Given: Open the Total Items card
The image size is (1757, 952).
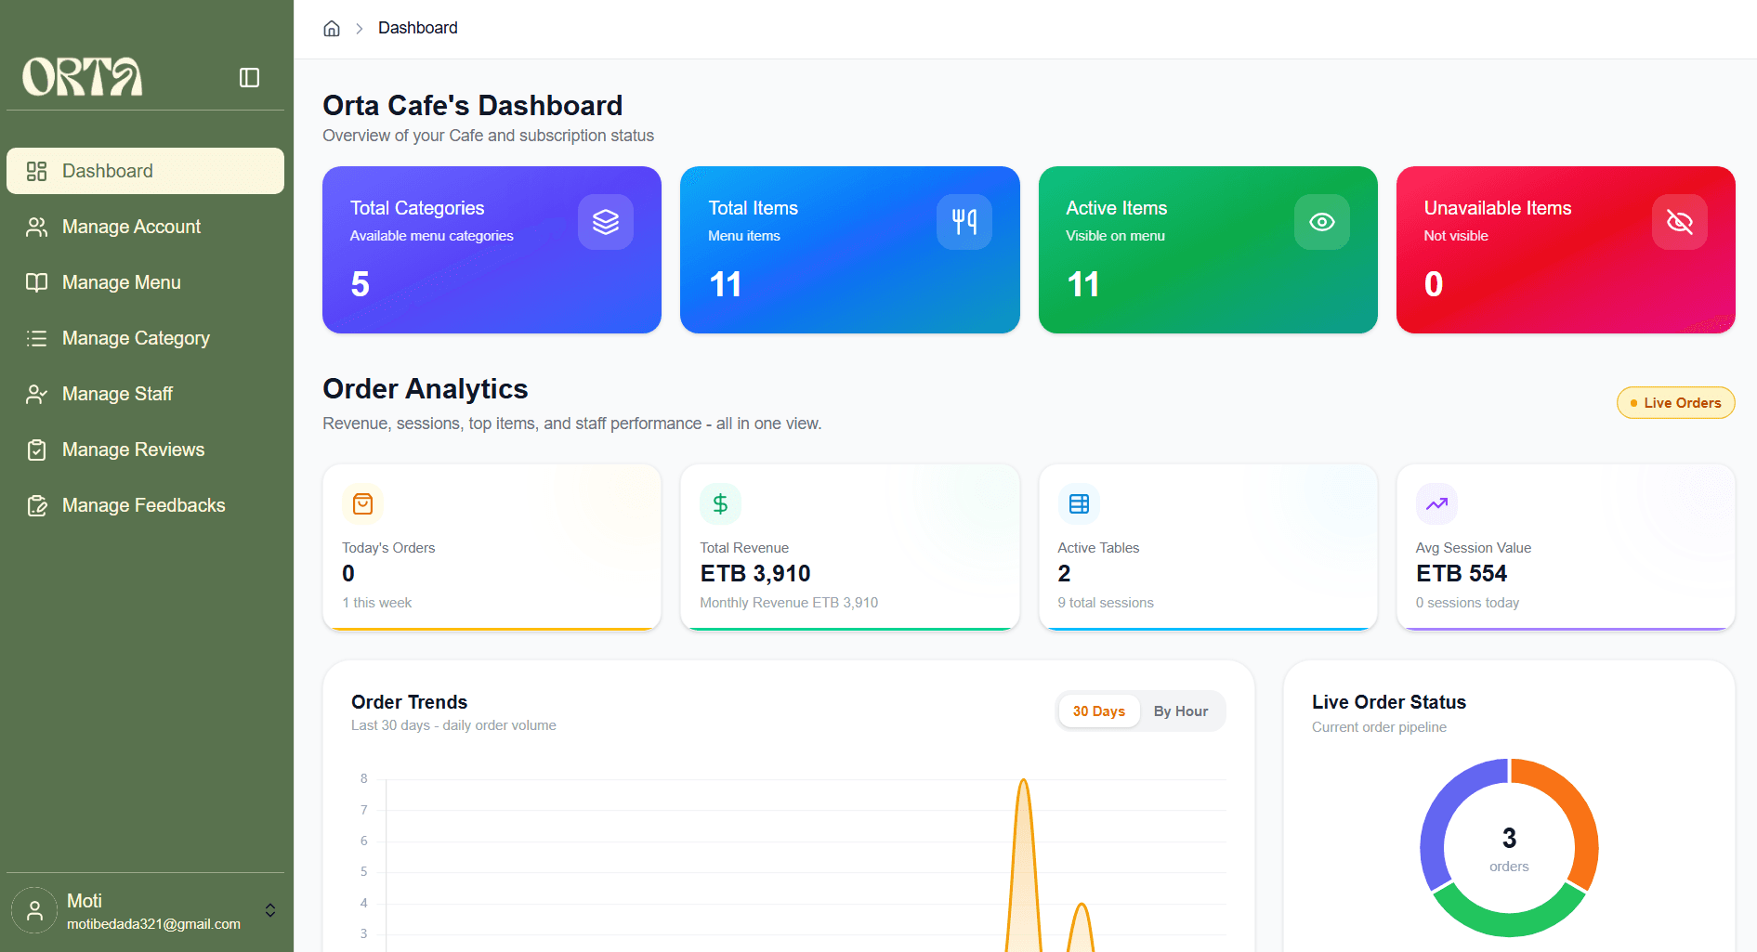Looking at the screenshot, I should (x=850, y=250).
